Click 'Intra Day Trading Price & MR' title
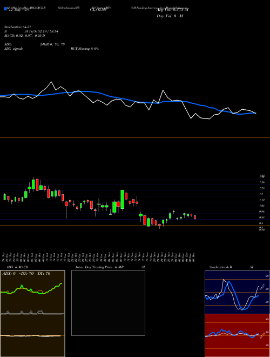 pos(99,267)
